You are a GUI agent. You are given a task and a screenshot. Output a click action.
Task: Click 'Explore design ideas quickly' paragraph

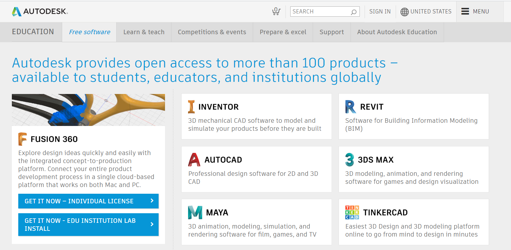(86, 169)
